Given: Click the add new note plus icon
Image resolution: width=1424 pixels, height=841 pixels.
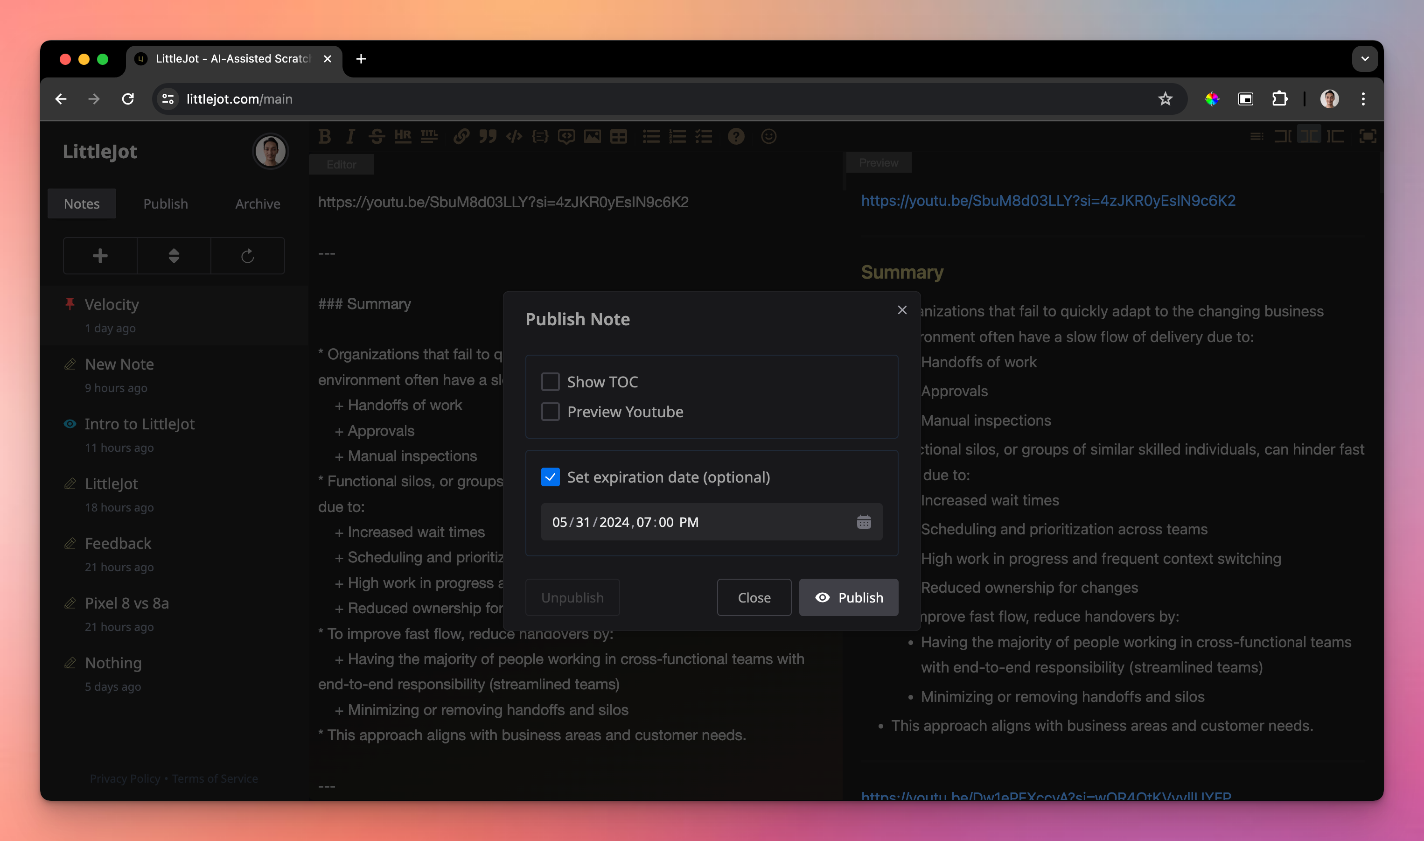Looking at the screenshot, I should click(100, 256).
